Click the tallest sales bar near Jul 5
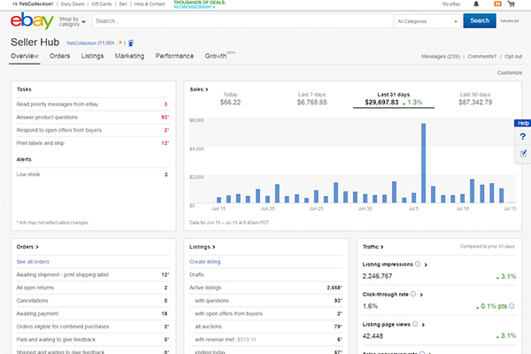The width and height of the screenshot is (531, 354). coord(423,163)
